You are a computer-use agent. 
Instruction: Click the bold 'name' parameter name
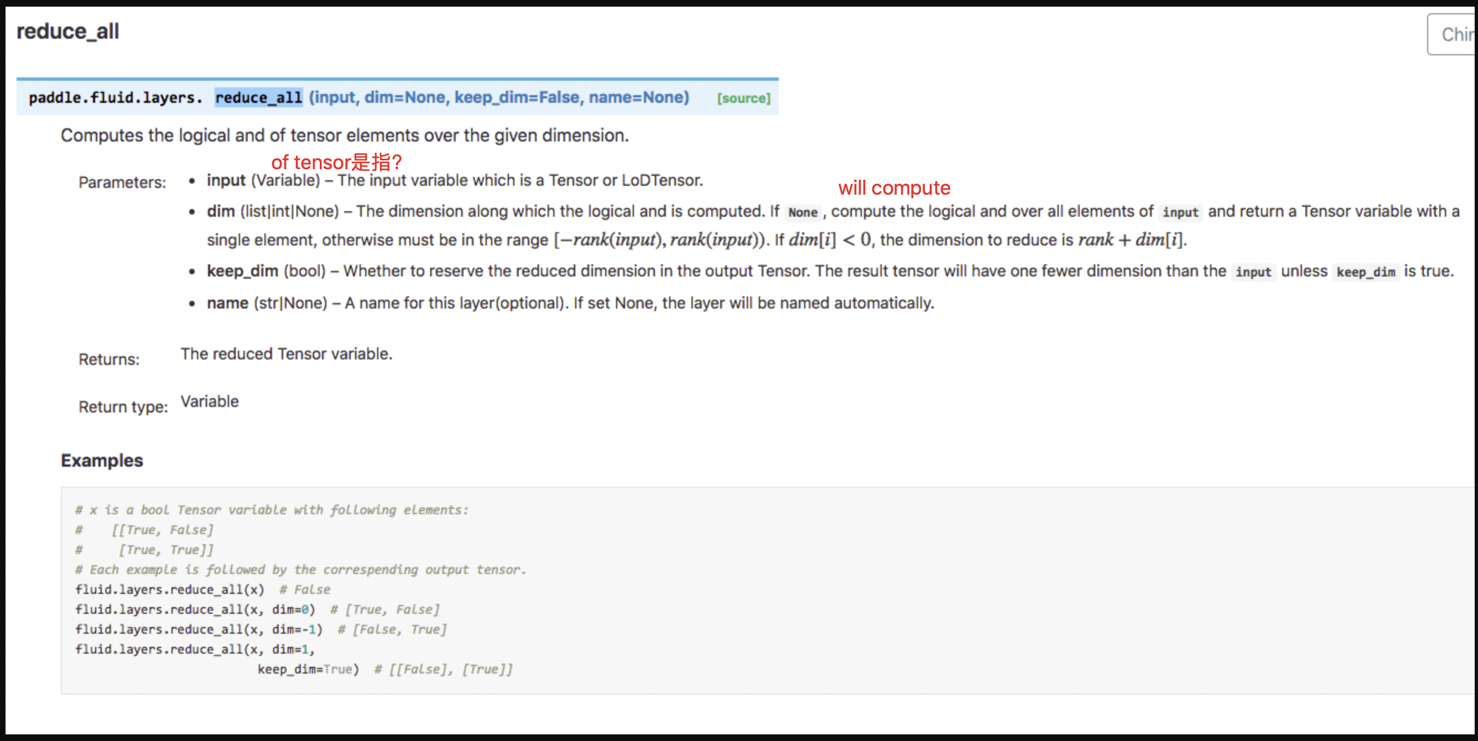click(x=227, y=303)
